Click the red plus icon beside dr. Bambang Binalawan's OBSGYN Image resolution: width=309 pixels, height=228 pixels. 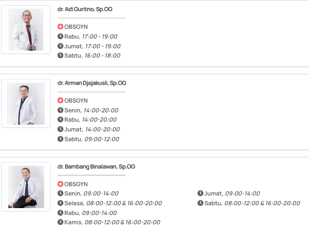click(60, 184)
